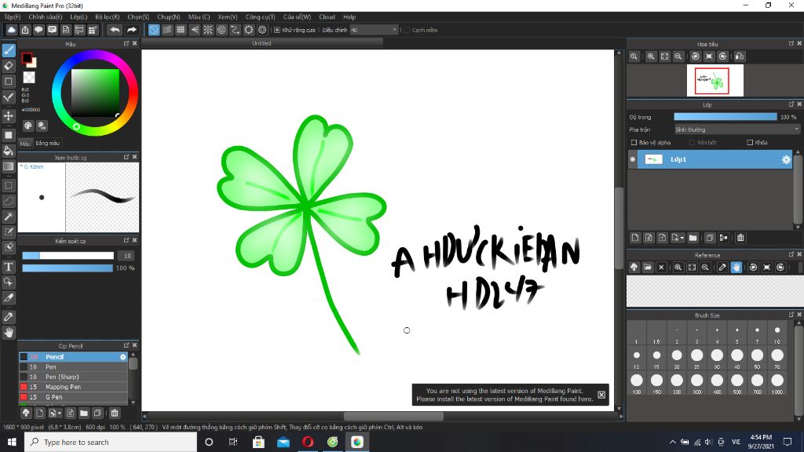Viewport: 804px width, 452px height.
Task: Delete layer with trash icon in Lớp panel
Action: pos(740,238)
